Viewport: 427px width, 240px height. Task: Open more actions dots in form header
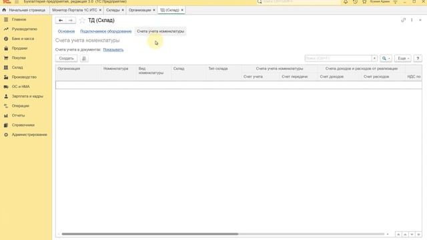tap(412, 20)
